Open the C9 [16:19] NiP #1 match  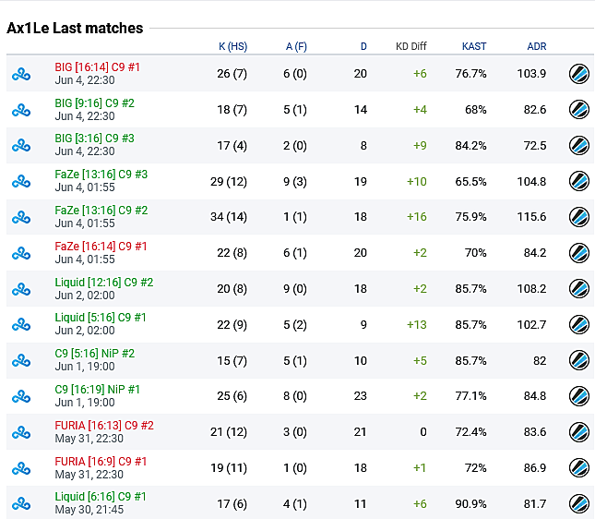pos(97,390)
